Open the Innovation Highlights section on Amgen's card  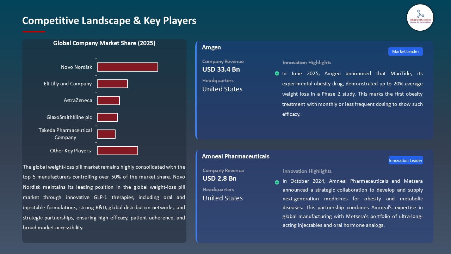click(306, 62)
